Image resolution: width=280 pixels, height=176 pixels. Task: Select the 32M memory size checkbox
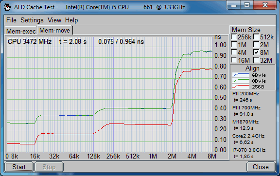(x=256, y=60)
